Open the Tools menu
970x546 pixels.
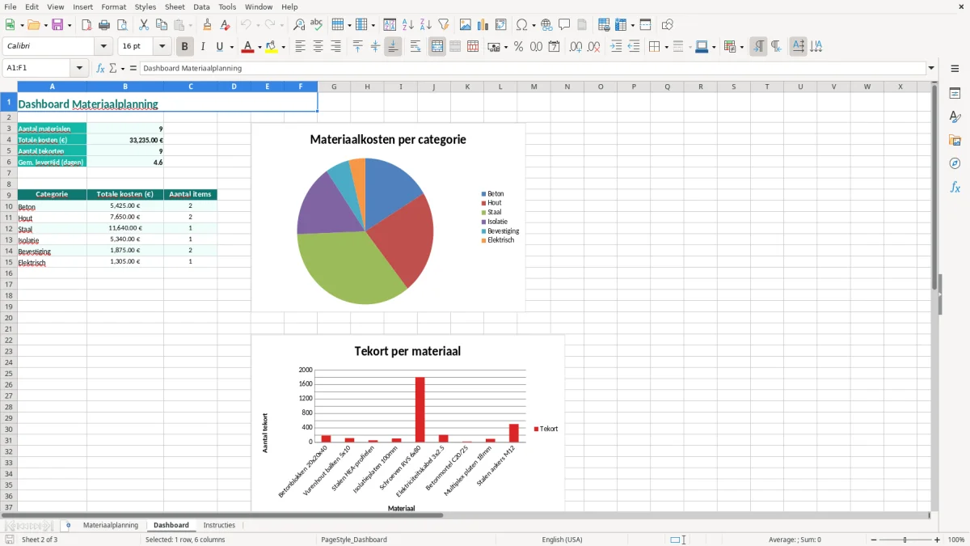pyautogui.click(x=227, y=6)
